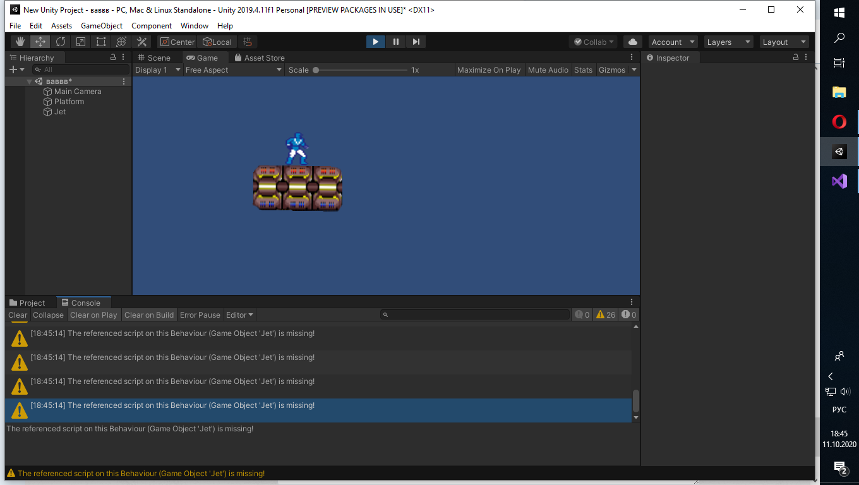Switch to Visual Studio on taskbar
This screenshot has width=859, height=485.
coord(839,181)
